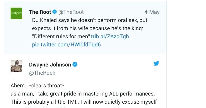This screenshot has width=206, height=108.
Task: Click The Root display name
Action: pos(40,12)
